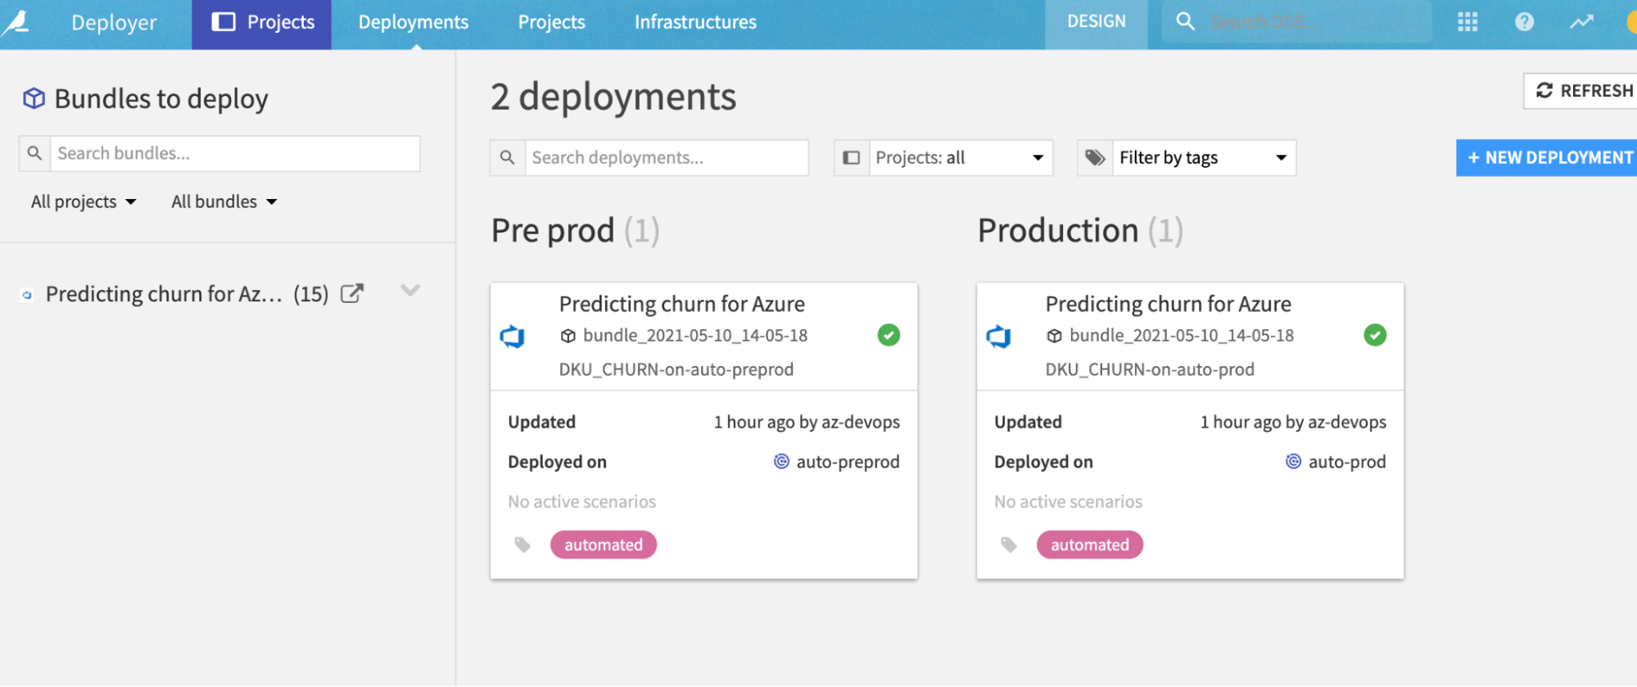Click DKU_CHURN-on-auto-prod deployment name
This screenshot has height=687, width=1637.
(1150, 369)
